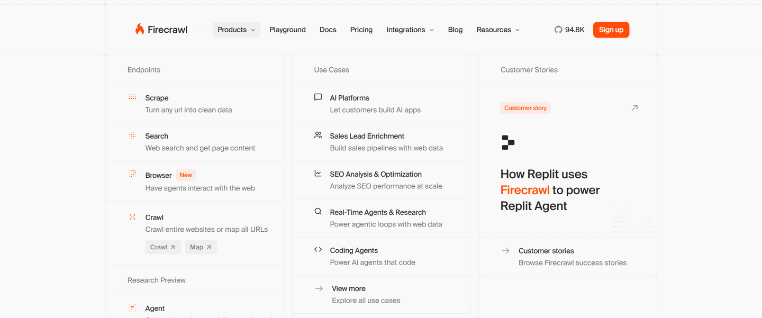This screenshot has height=318, width=762.
Task: Click the New badge next to Browser
Action: point(186,175)
